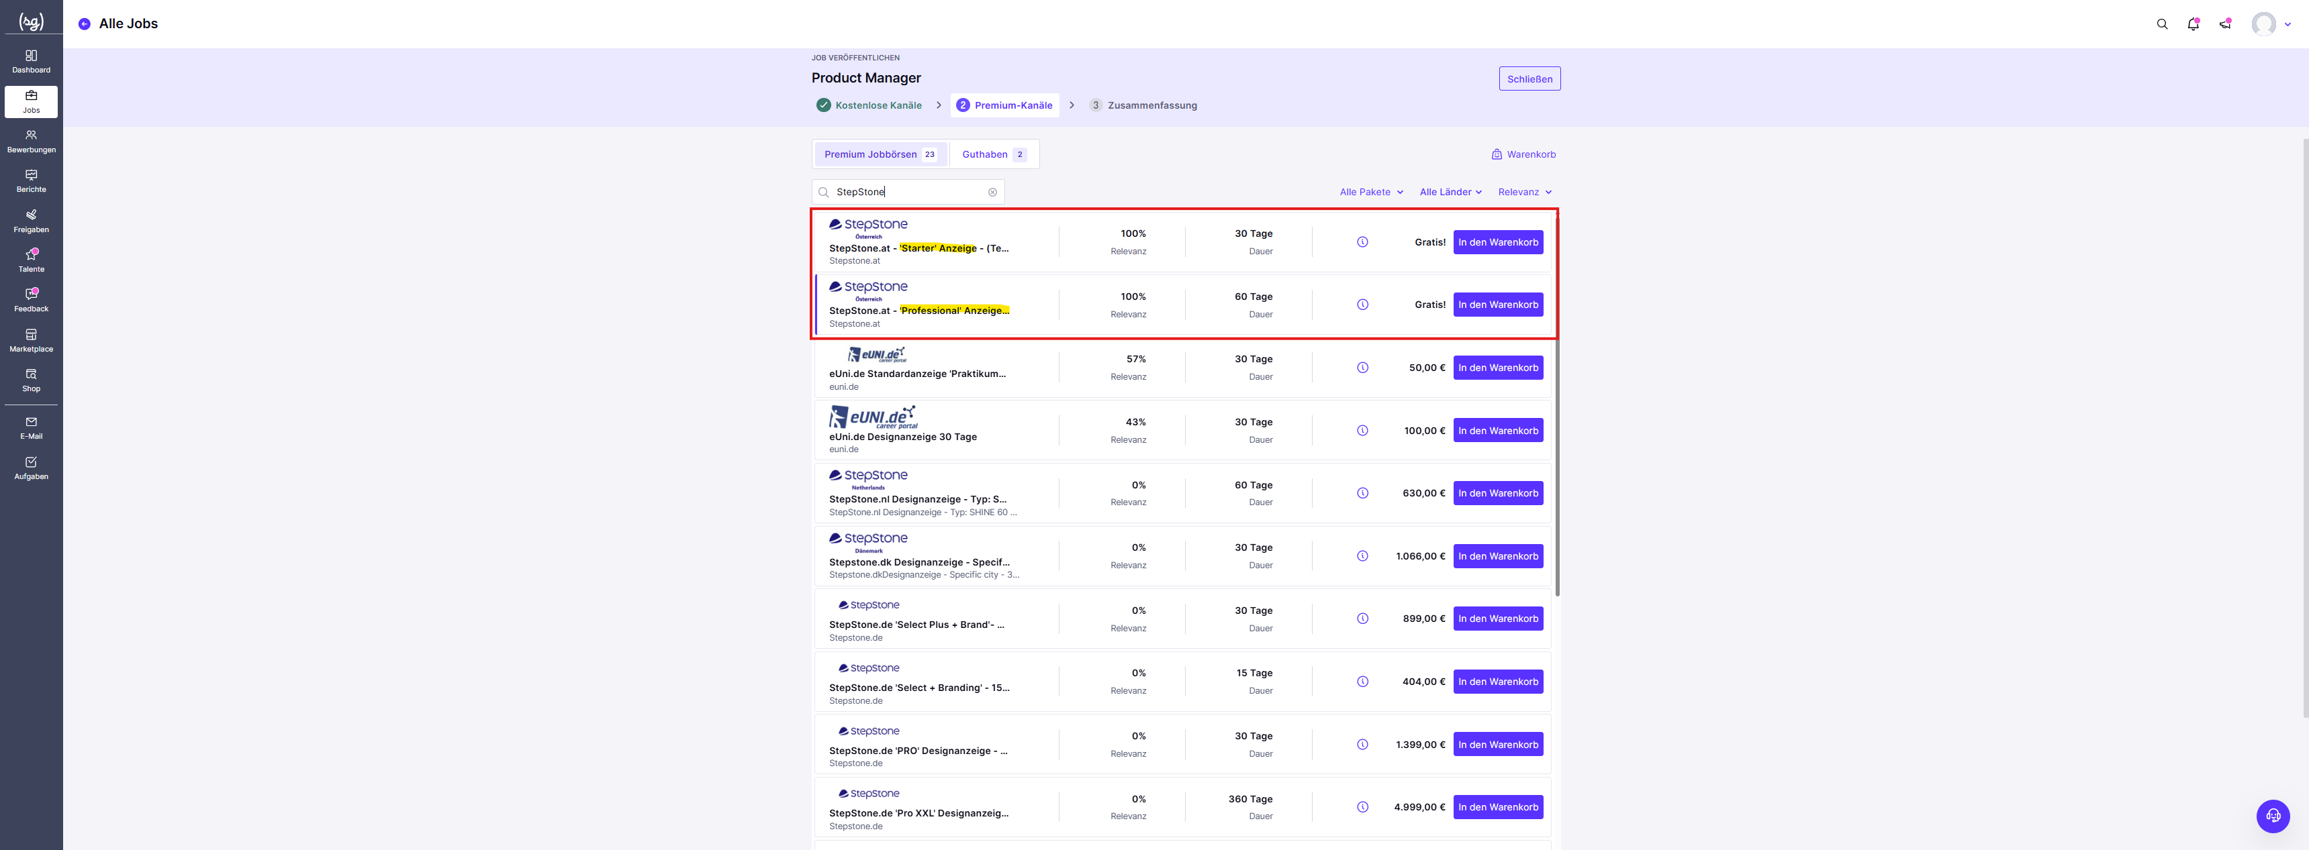Open the Warenkorb link
The width and height of the screenshot is (2309, 850).
pyautogui.click(x=1523, y=154)
